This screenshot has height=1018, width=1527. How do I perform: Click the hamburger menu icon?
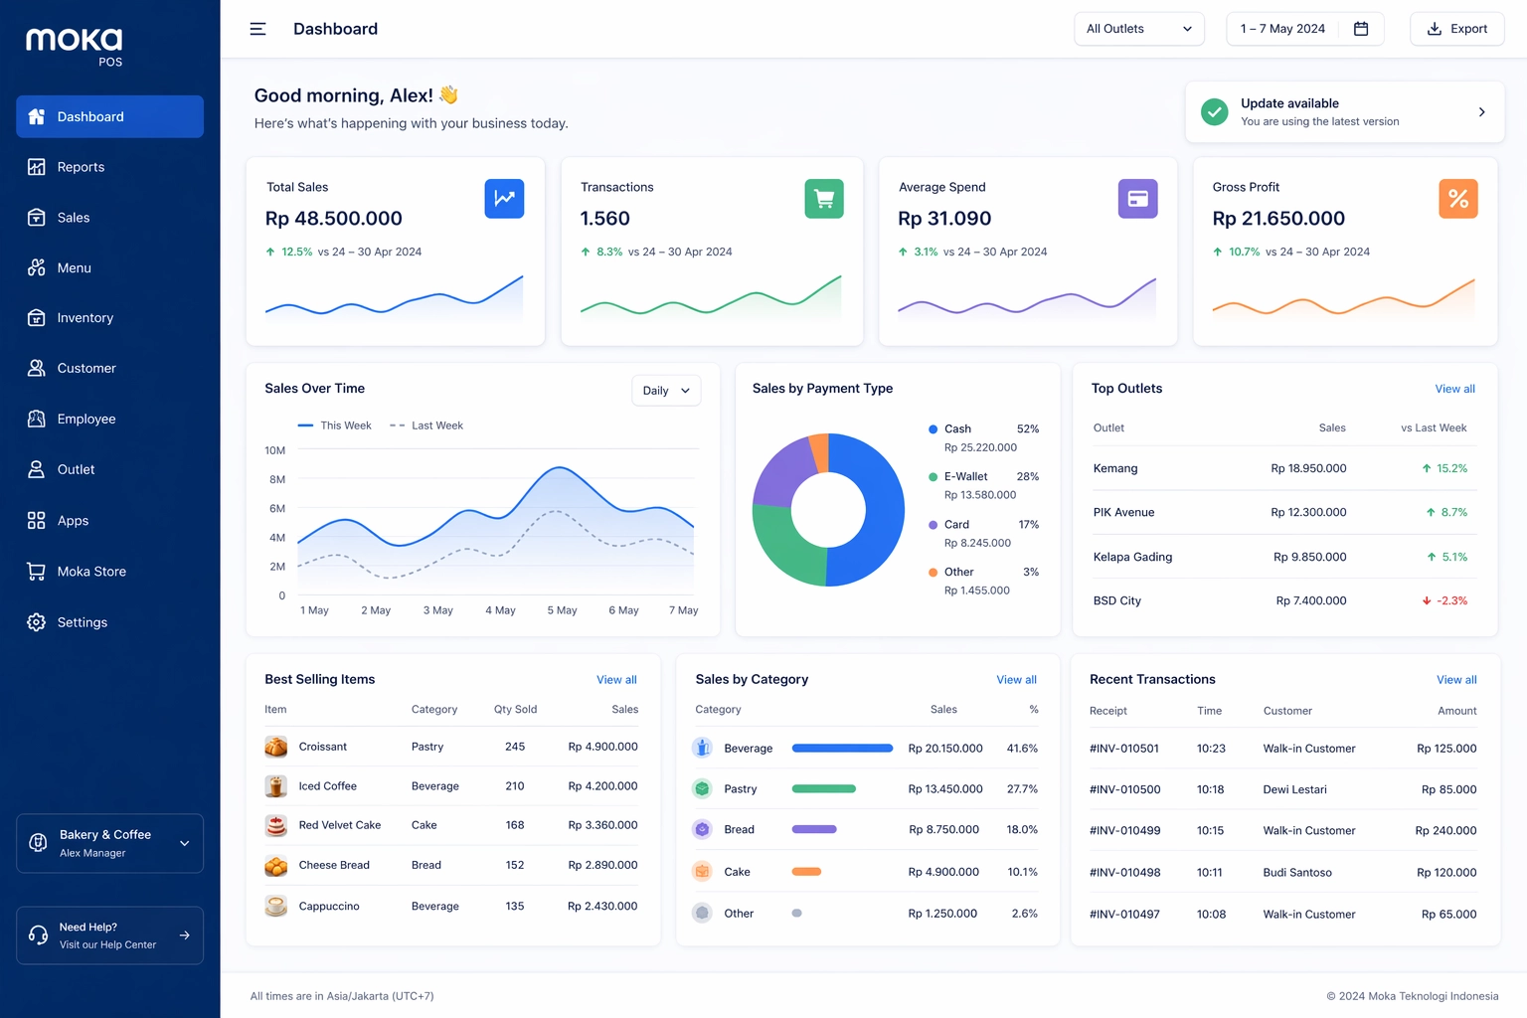257,29
